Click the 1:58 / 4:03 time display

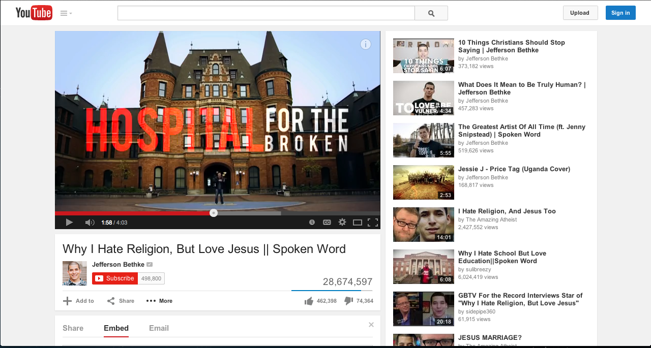coord(114,223)
